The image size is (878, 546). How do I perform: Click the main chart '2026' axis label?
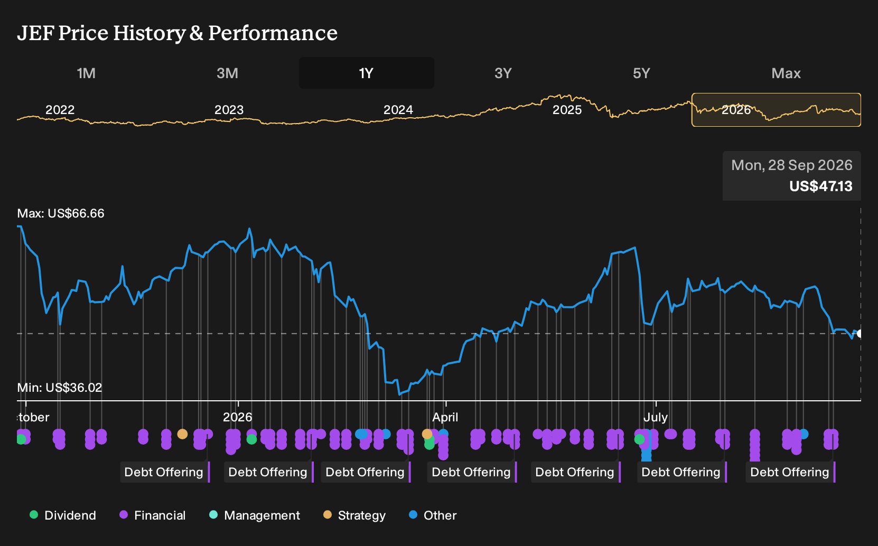(238, 417)
